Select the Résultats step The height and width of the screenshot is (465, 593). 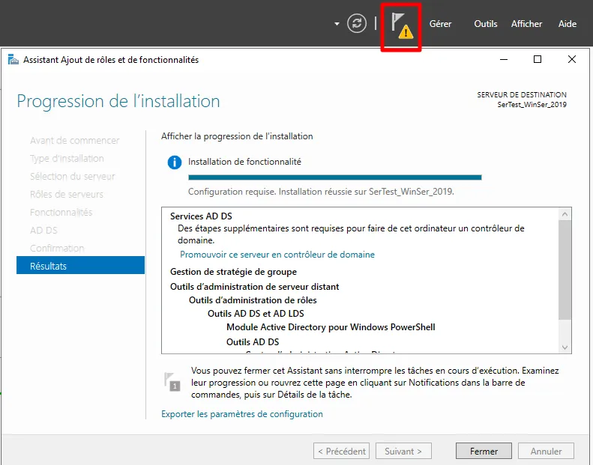point(80,266)
